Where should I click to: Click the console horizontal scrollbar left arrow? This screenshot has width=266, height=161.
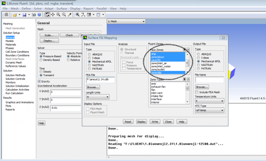point(109,157)
